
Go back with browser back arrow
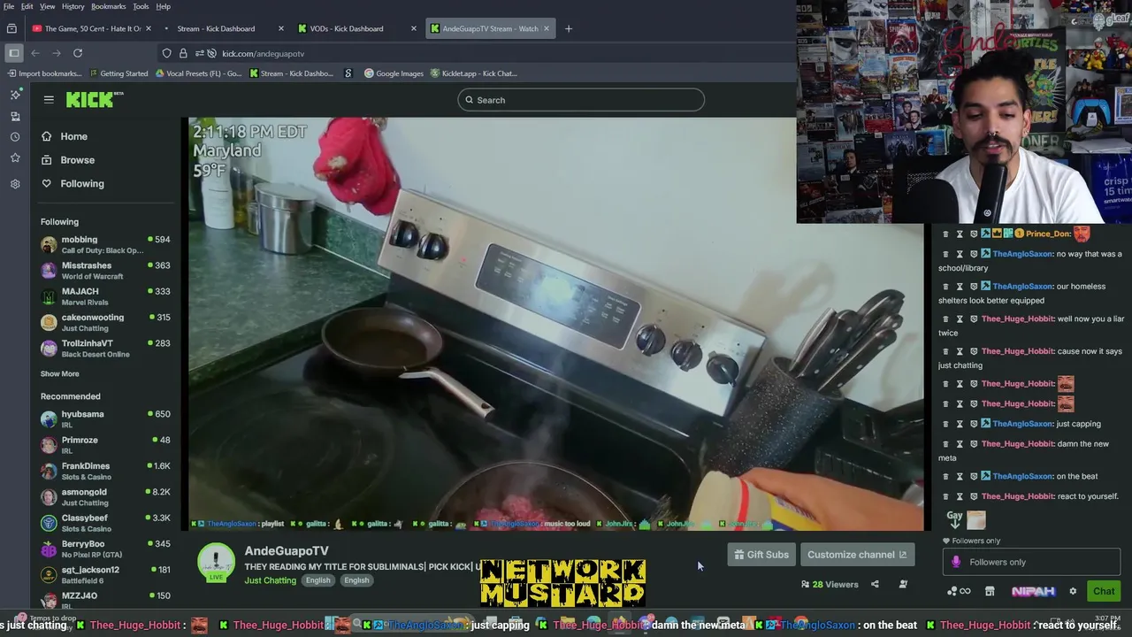[x=35, y=53]
